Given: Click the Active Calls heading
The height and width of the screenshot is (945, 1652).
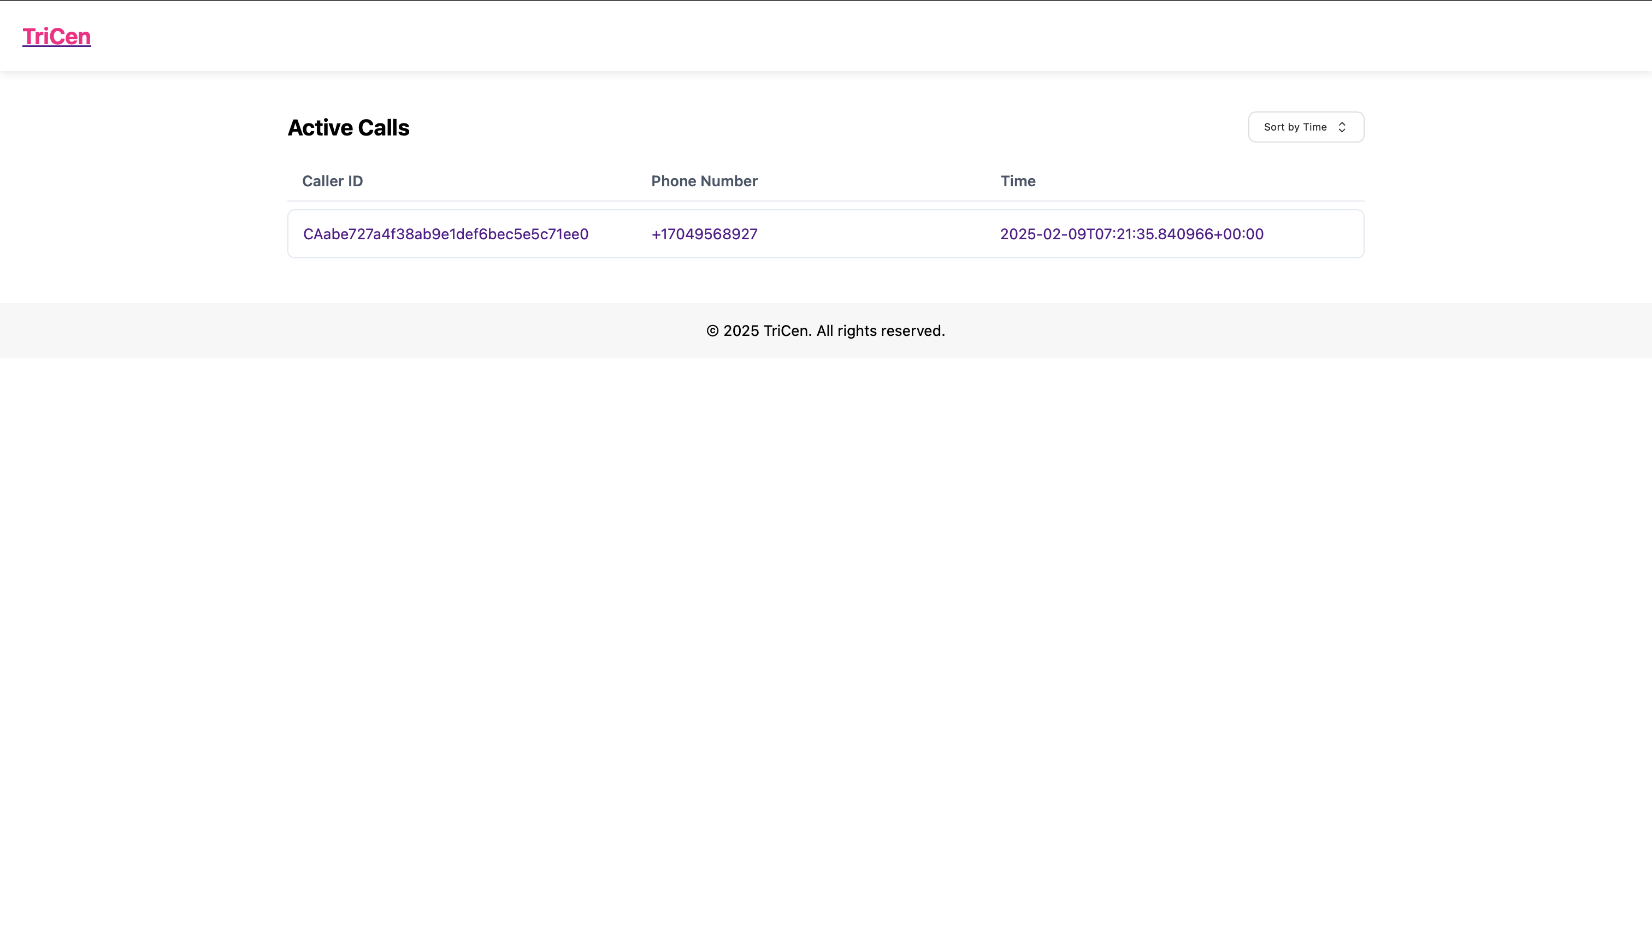Looking at the screenshot, I should [348, 128].
